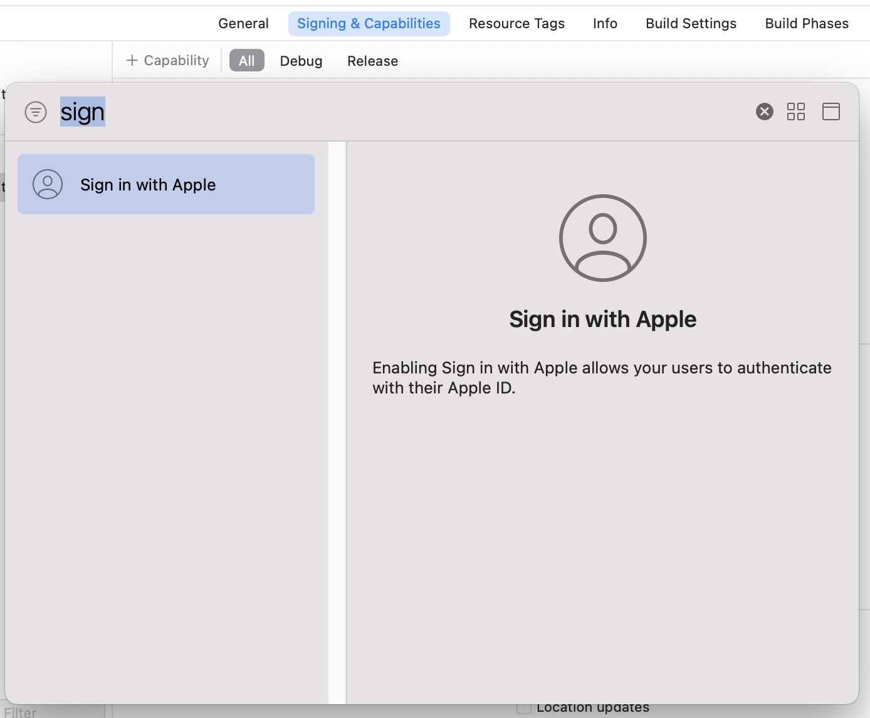Click the Filter field in the navigator
The height and width of the screenshot is (718, 870).
[53, 712]
